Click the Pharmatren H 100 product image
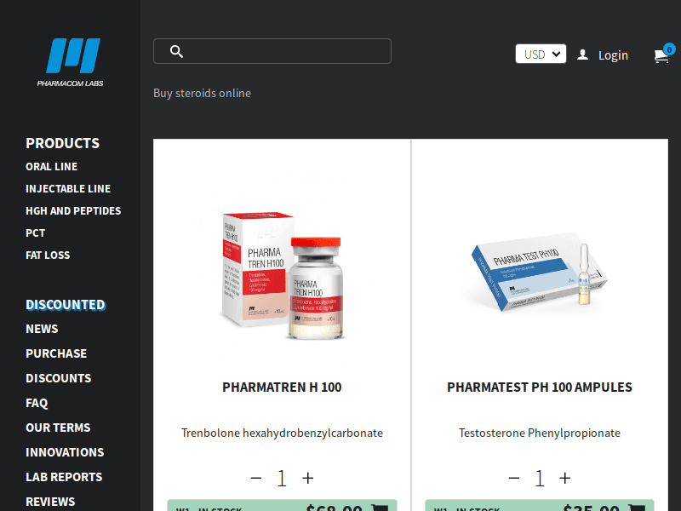Screen dimensions: 681x511 [283, 275]
